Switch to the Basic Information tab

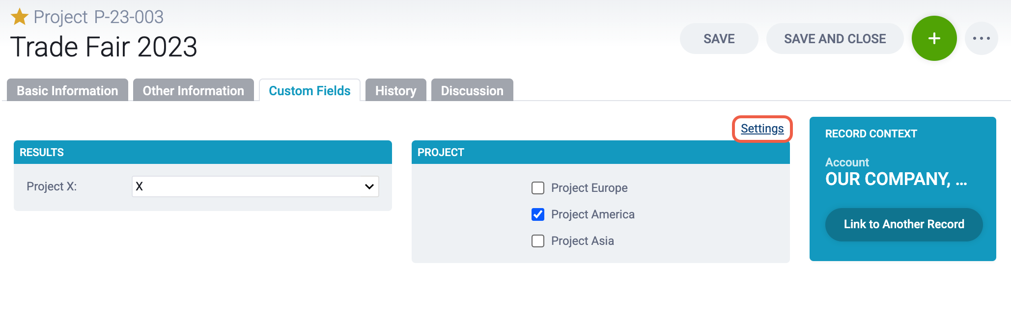point(67,90)
